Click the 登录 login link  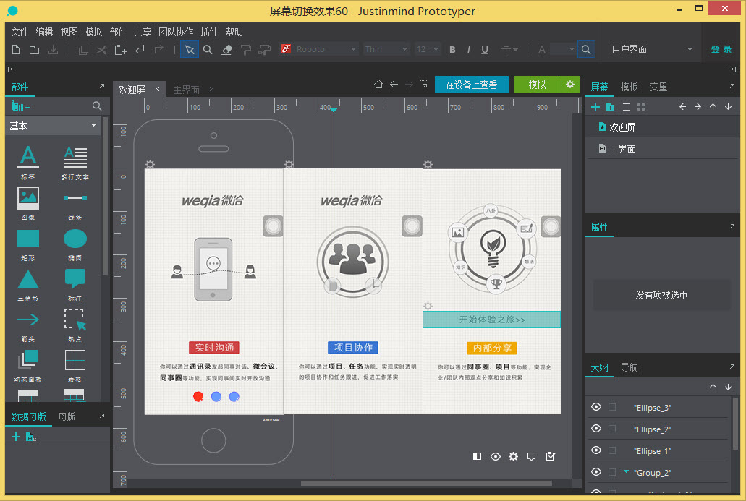tap(721, 49)
